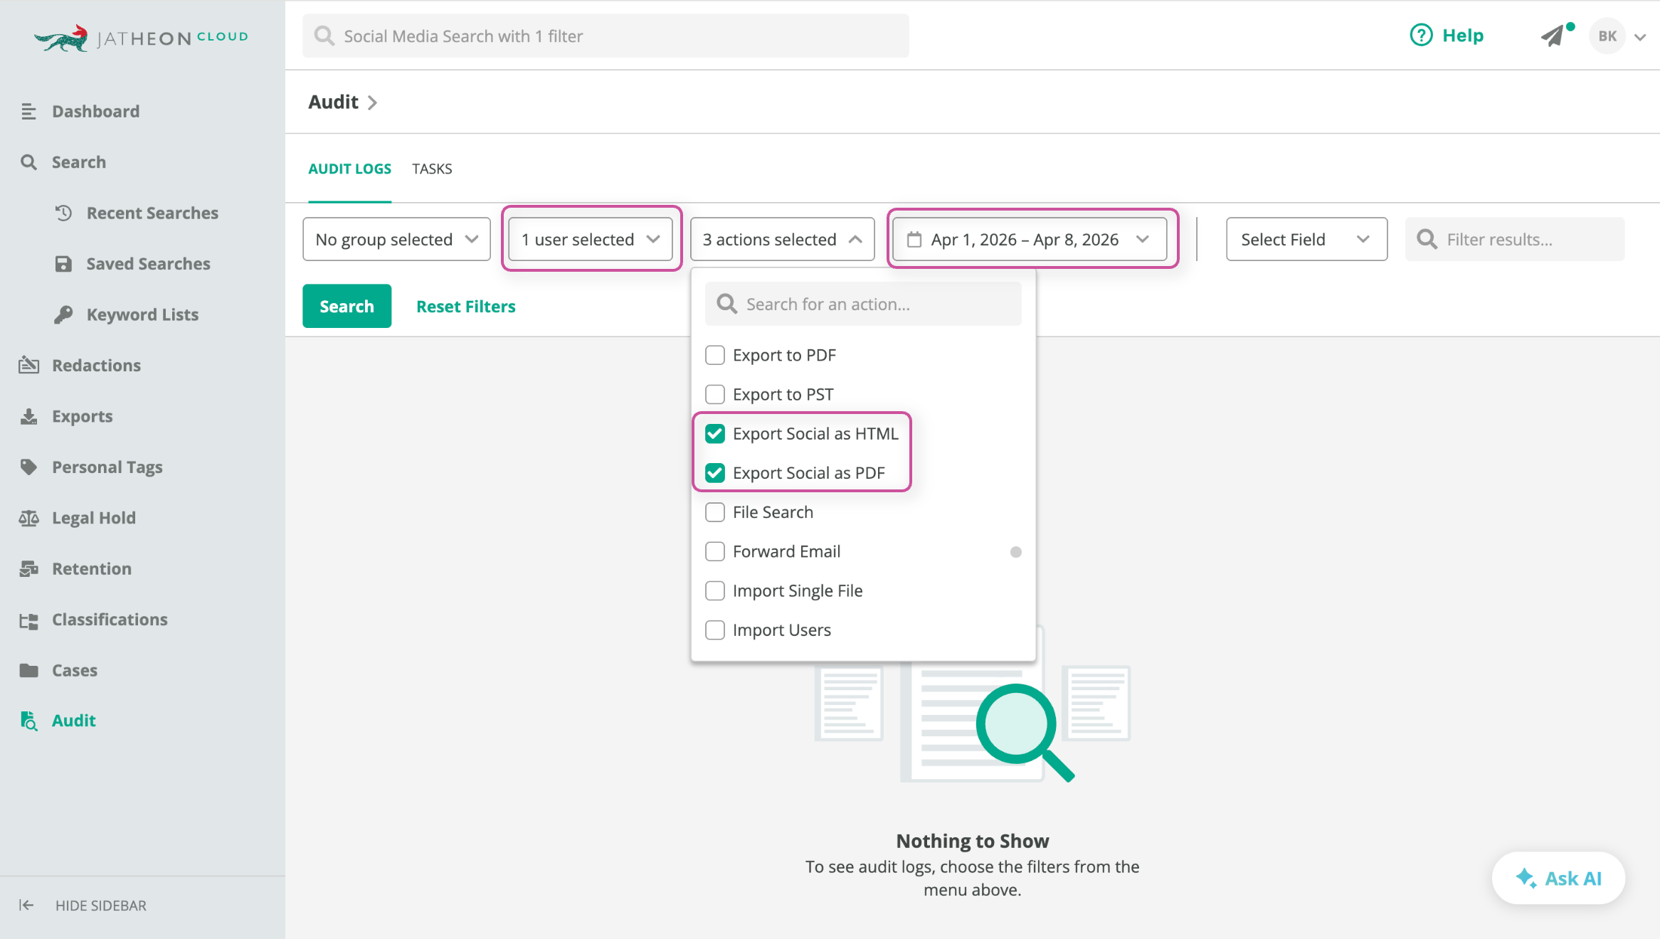Click the green Search button
Screen dimensions: 1660x939
tap(347, 307)
